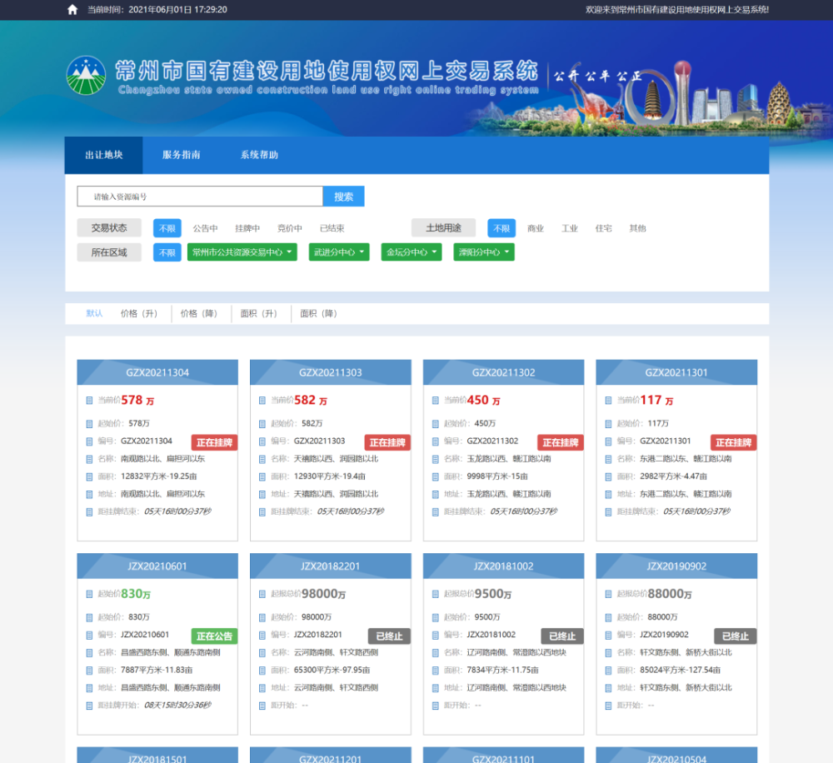Click icon beside 起报总价 88000万
This screenshot has width=833, height=763.
pyautogui.click(x=608, y=594)
